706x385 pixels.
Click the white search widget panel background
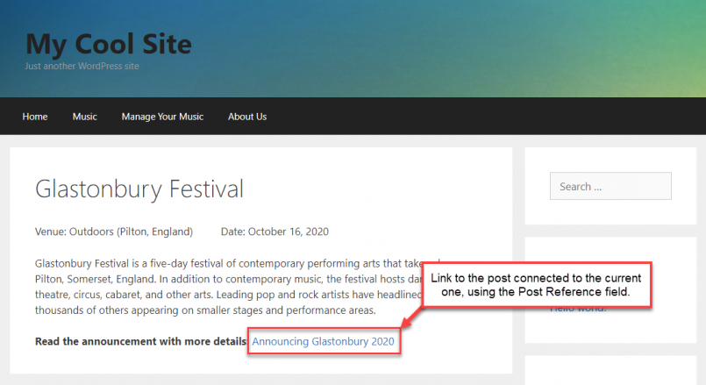pyautogui.click(x=610, y=211)
